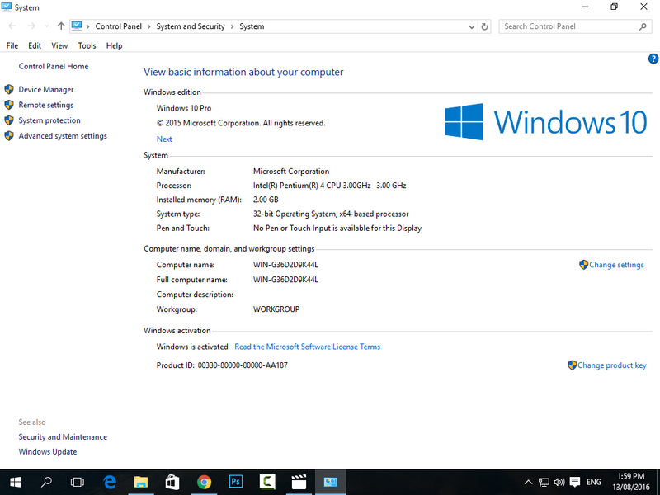This screenshot has width=660, height=495.
Task: Read the Microsoft Software License Terms
Action: [x=307, y=346]
